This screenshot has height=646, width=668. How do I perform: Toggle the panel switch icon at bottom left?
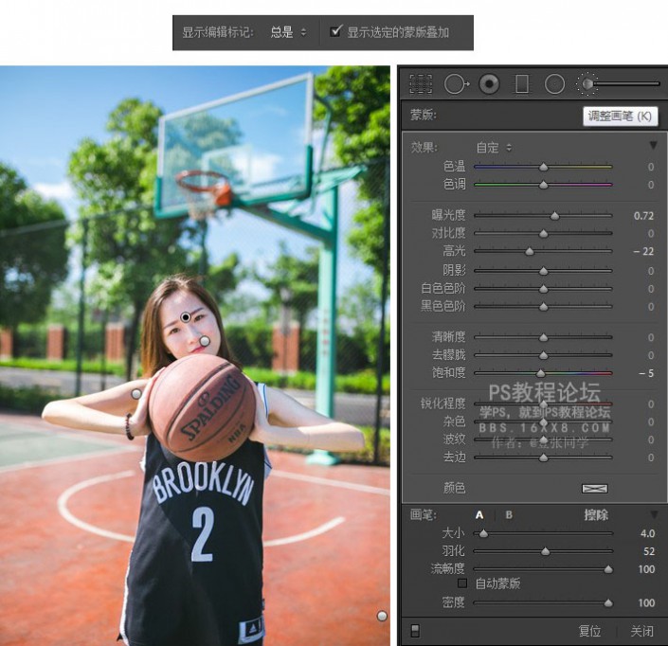pyautogui.click(x=415, y=631)
